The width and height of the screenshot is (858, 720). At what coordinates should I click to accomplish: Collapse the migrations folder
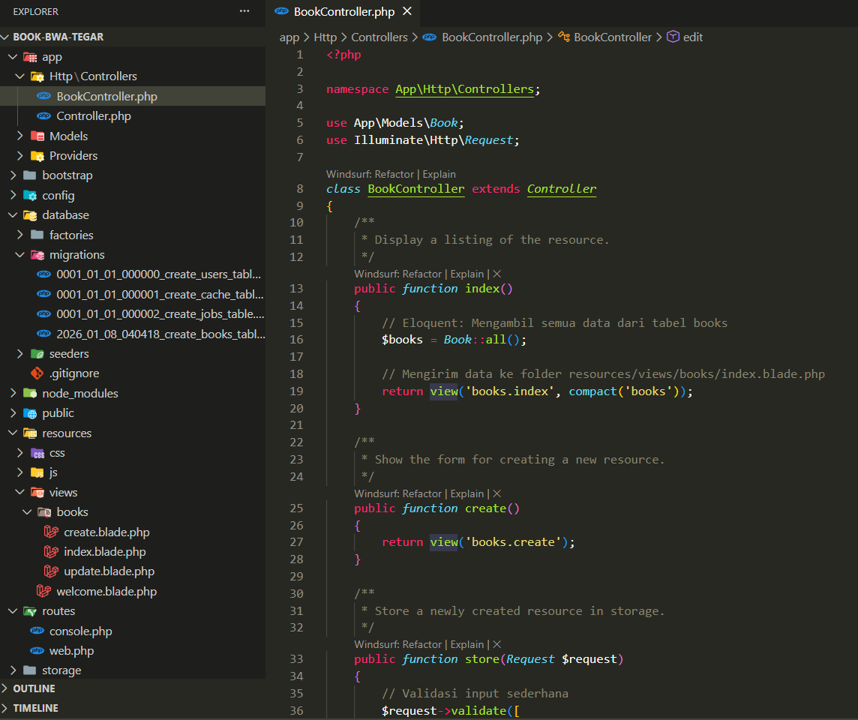tap(76, 254)
